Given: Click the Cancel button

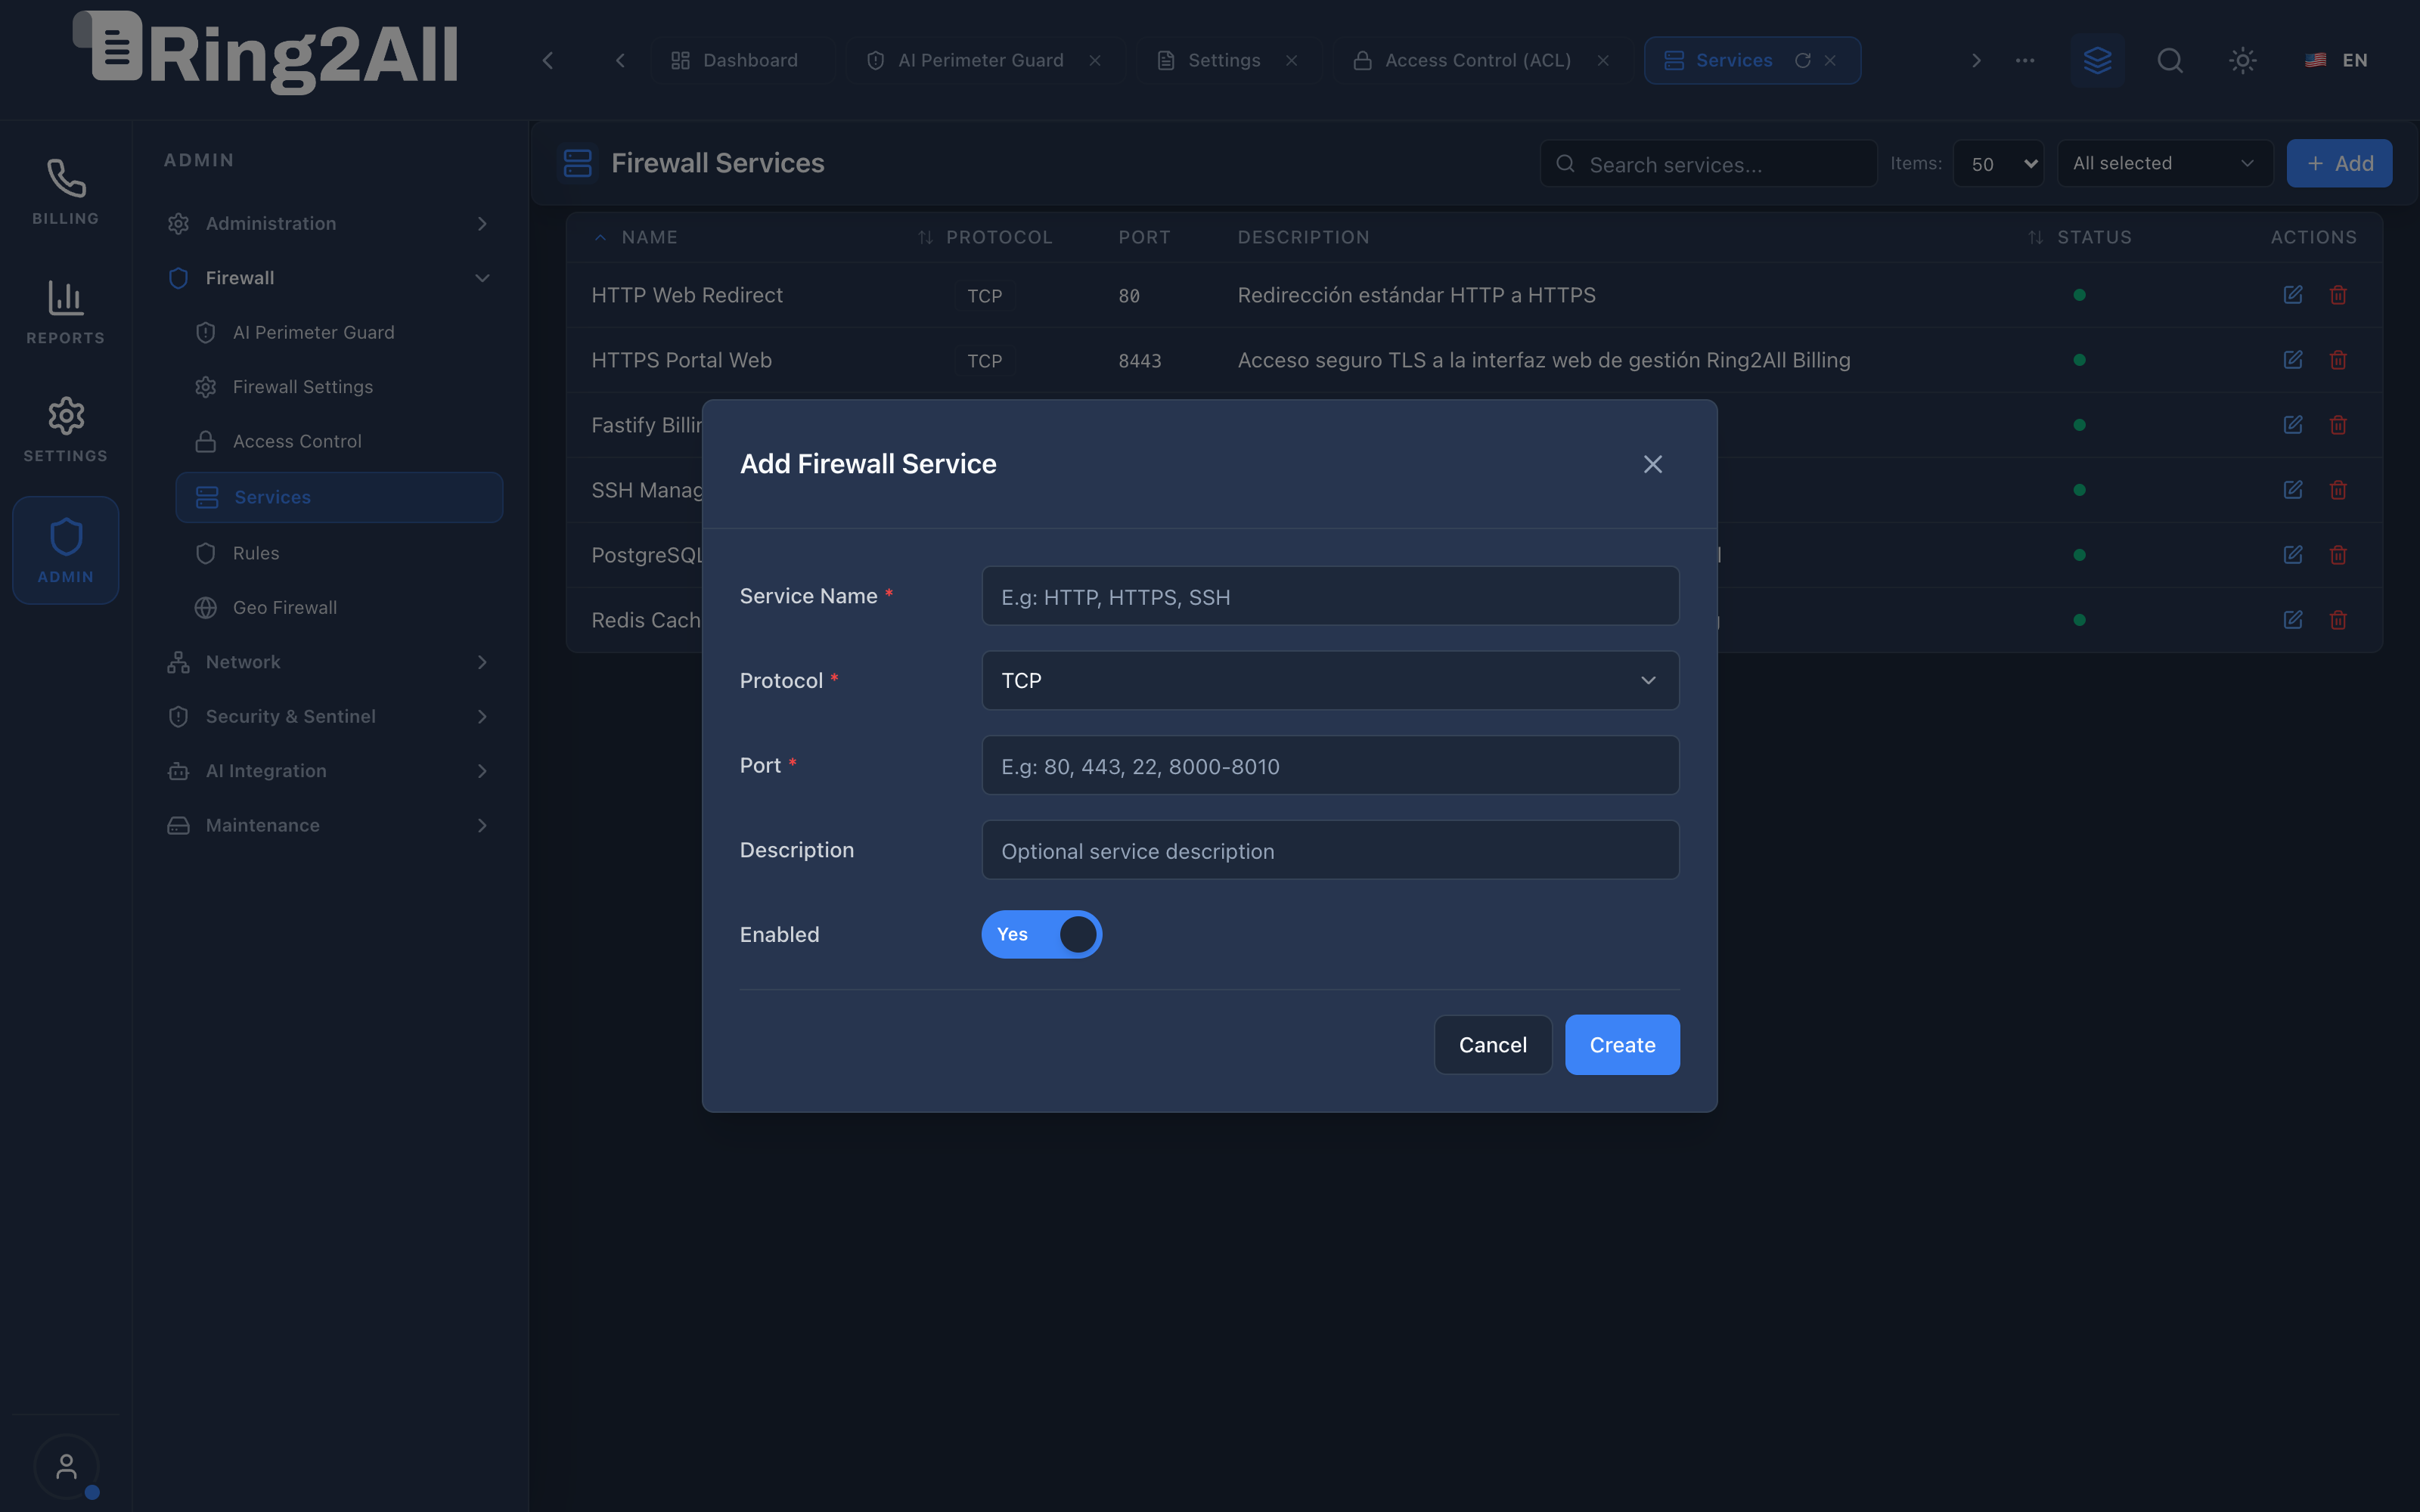Looking at the screenshot, I should click(x=1492, y=1044).
